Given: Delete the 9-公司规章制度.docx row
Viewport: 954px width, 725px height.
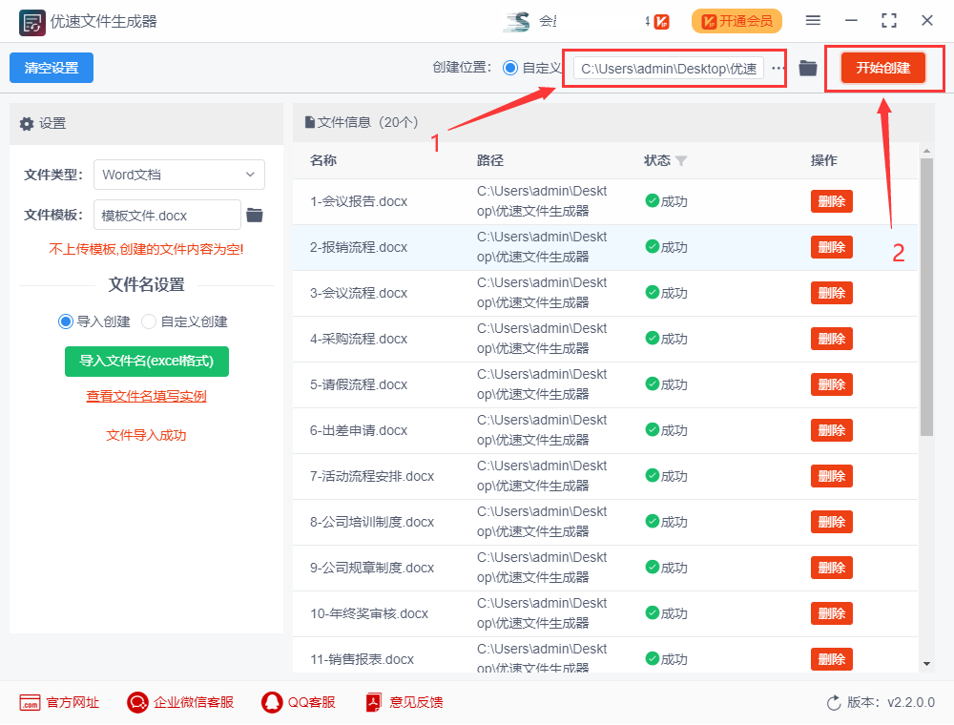Looking at the screenshot, I should [x=832, y=569].
